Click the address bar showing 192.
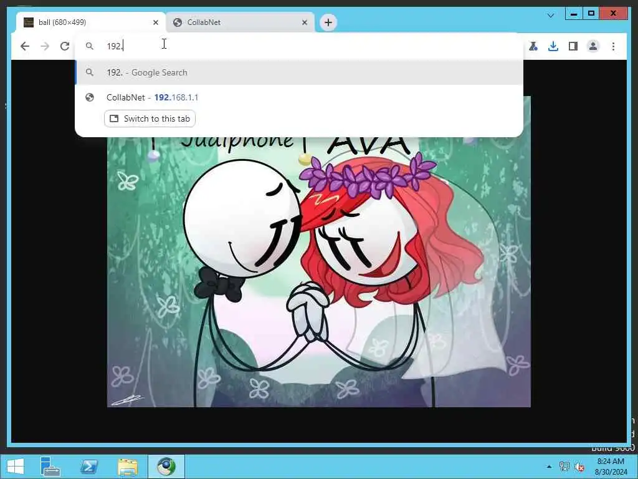 299,46
